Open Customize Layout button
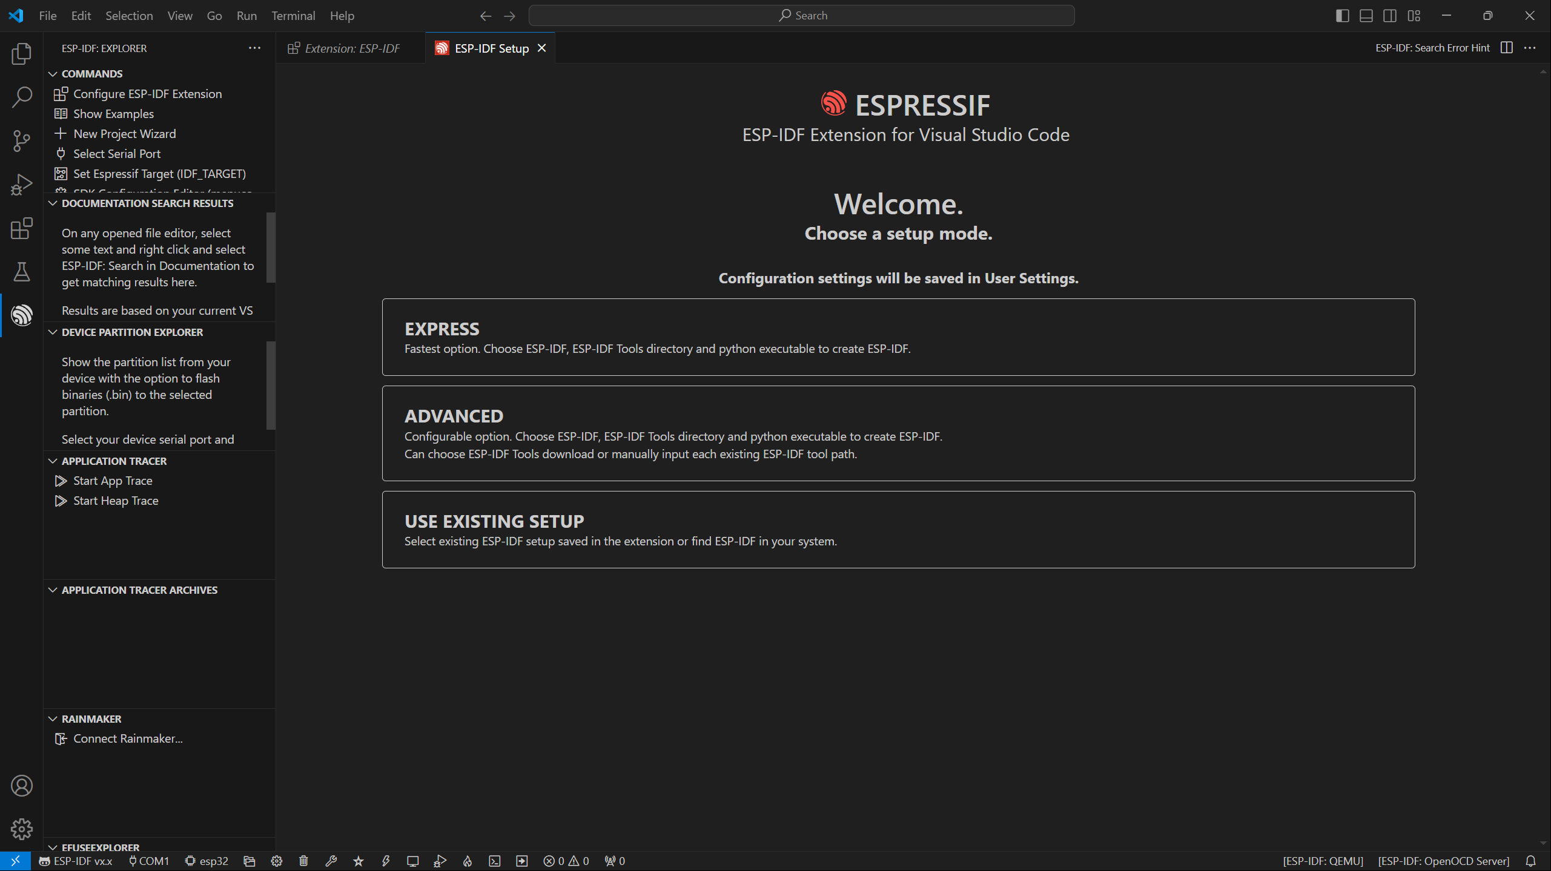1551x871 pixels. (x=1414, y=16)
